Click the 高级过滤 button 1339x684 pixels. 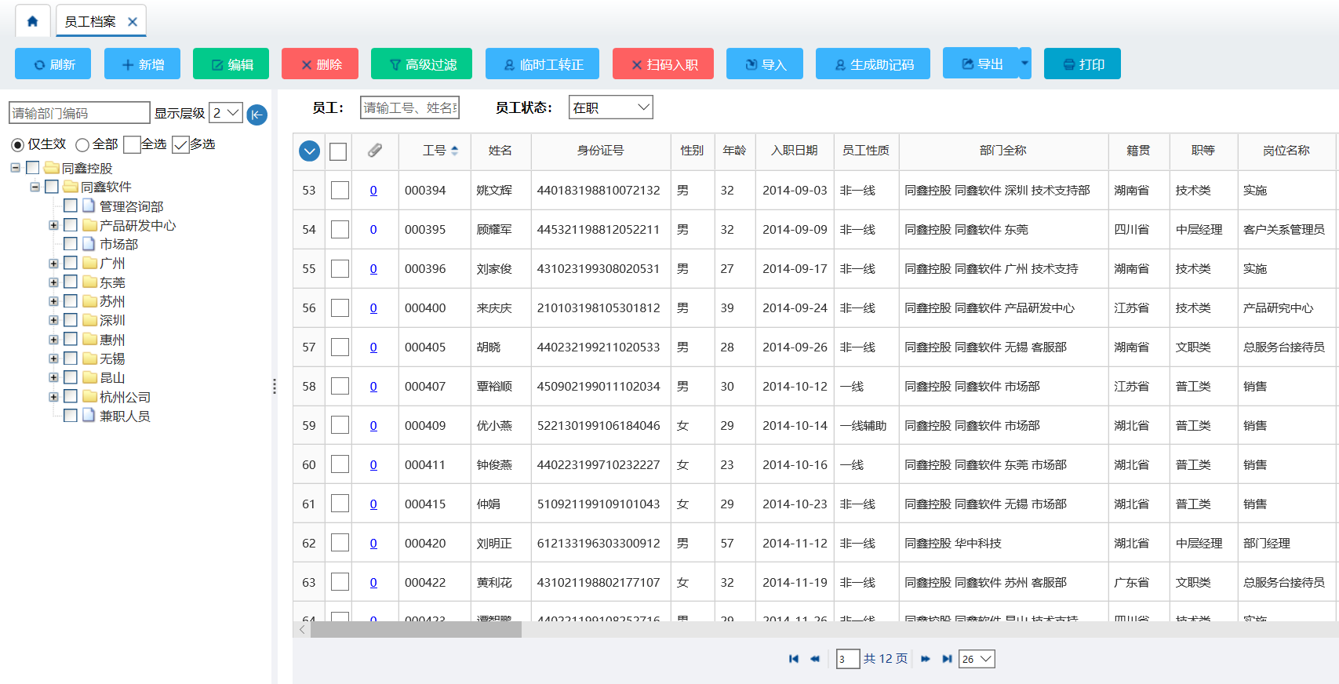coord(421,64)
